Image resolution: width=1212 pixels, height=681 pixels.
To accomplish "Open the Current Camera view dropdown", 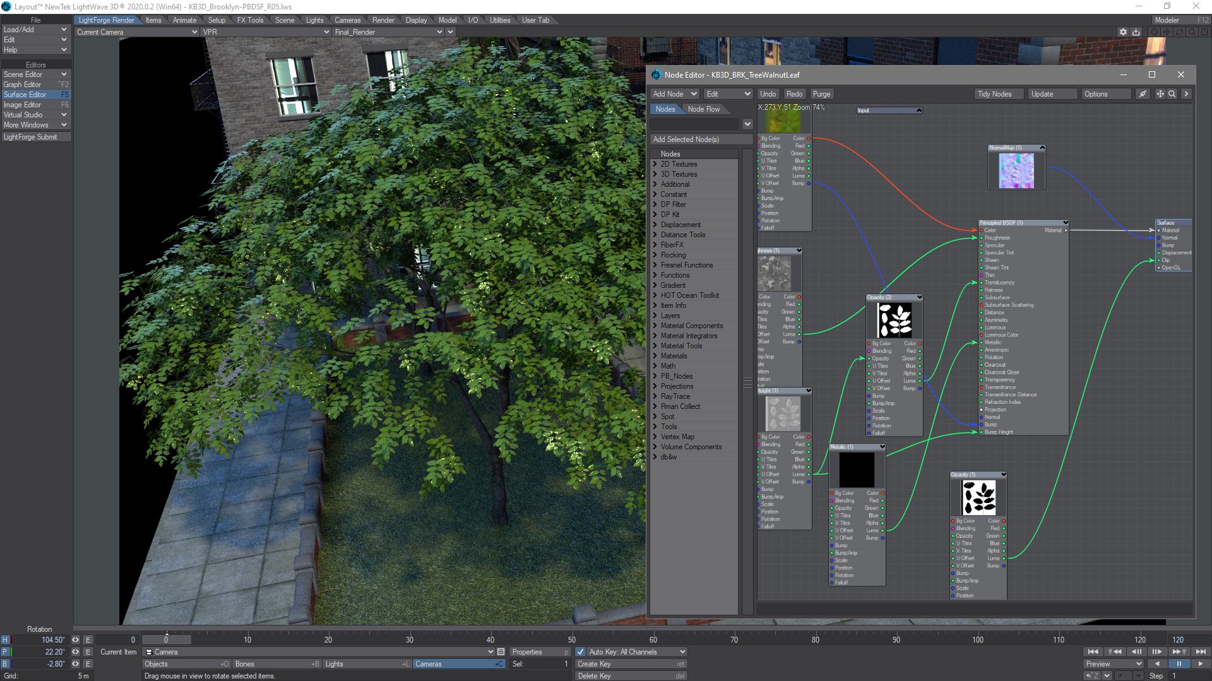I will pos(136,32).
